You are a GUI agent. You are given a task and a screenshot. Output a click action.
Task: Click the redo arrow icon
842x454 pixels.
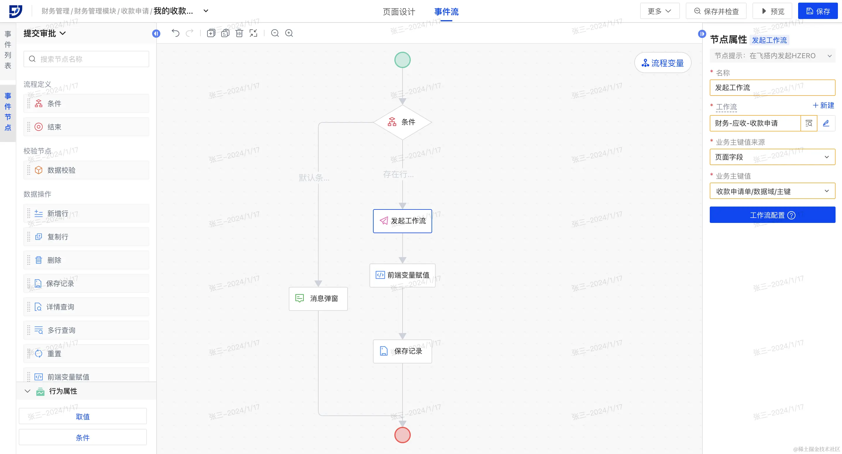tap(190, 33)
